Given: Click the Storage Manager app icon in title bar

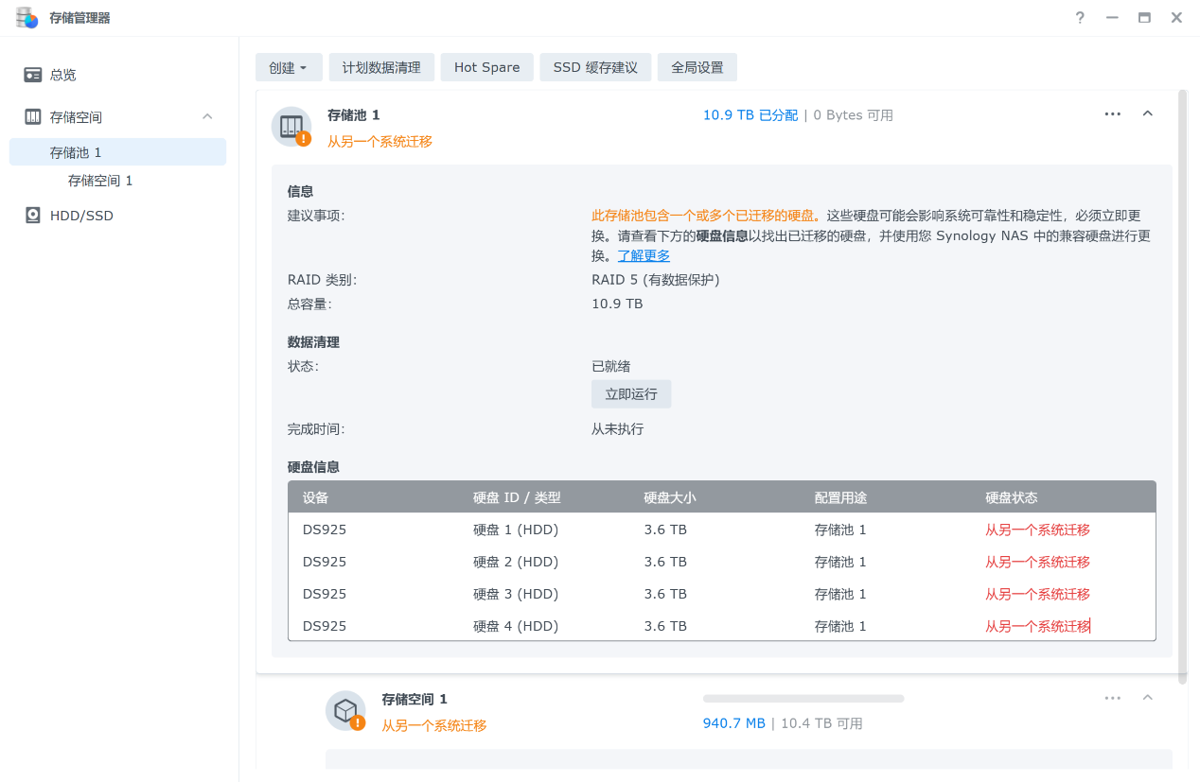Looking at the screenshot, I should pos(26,18).
